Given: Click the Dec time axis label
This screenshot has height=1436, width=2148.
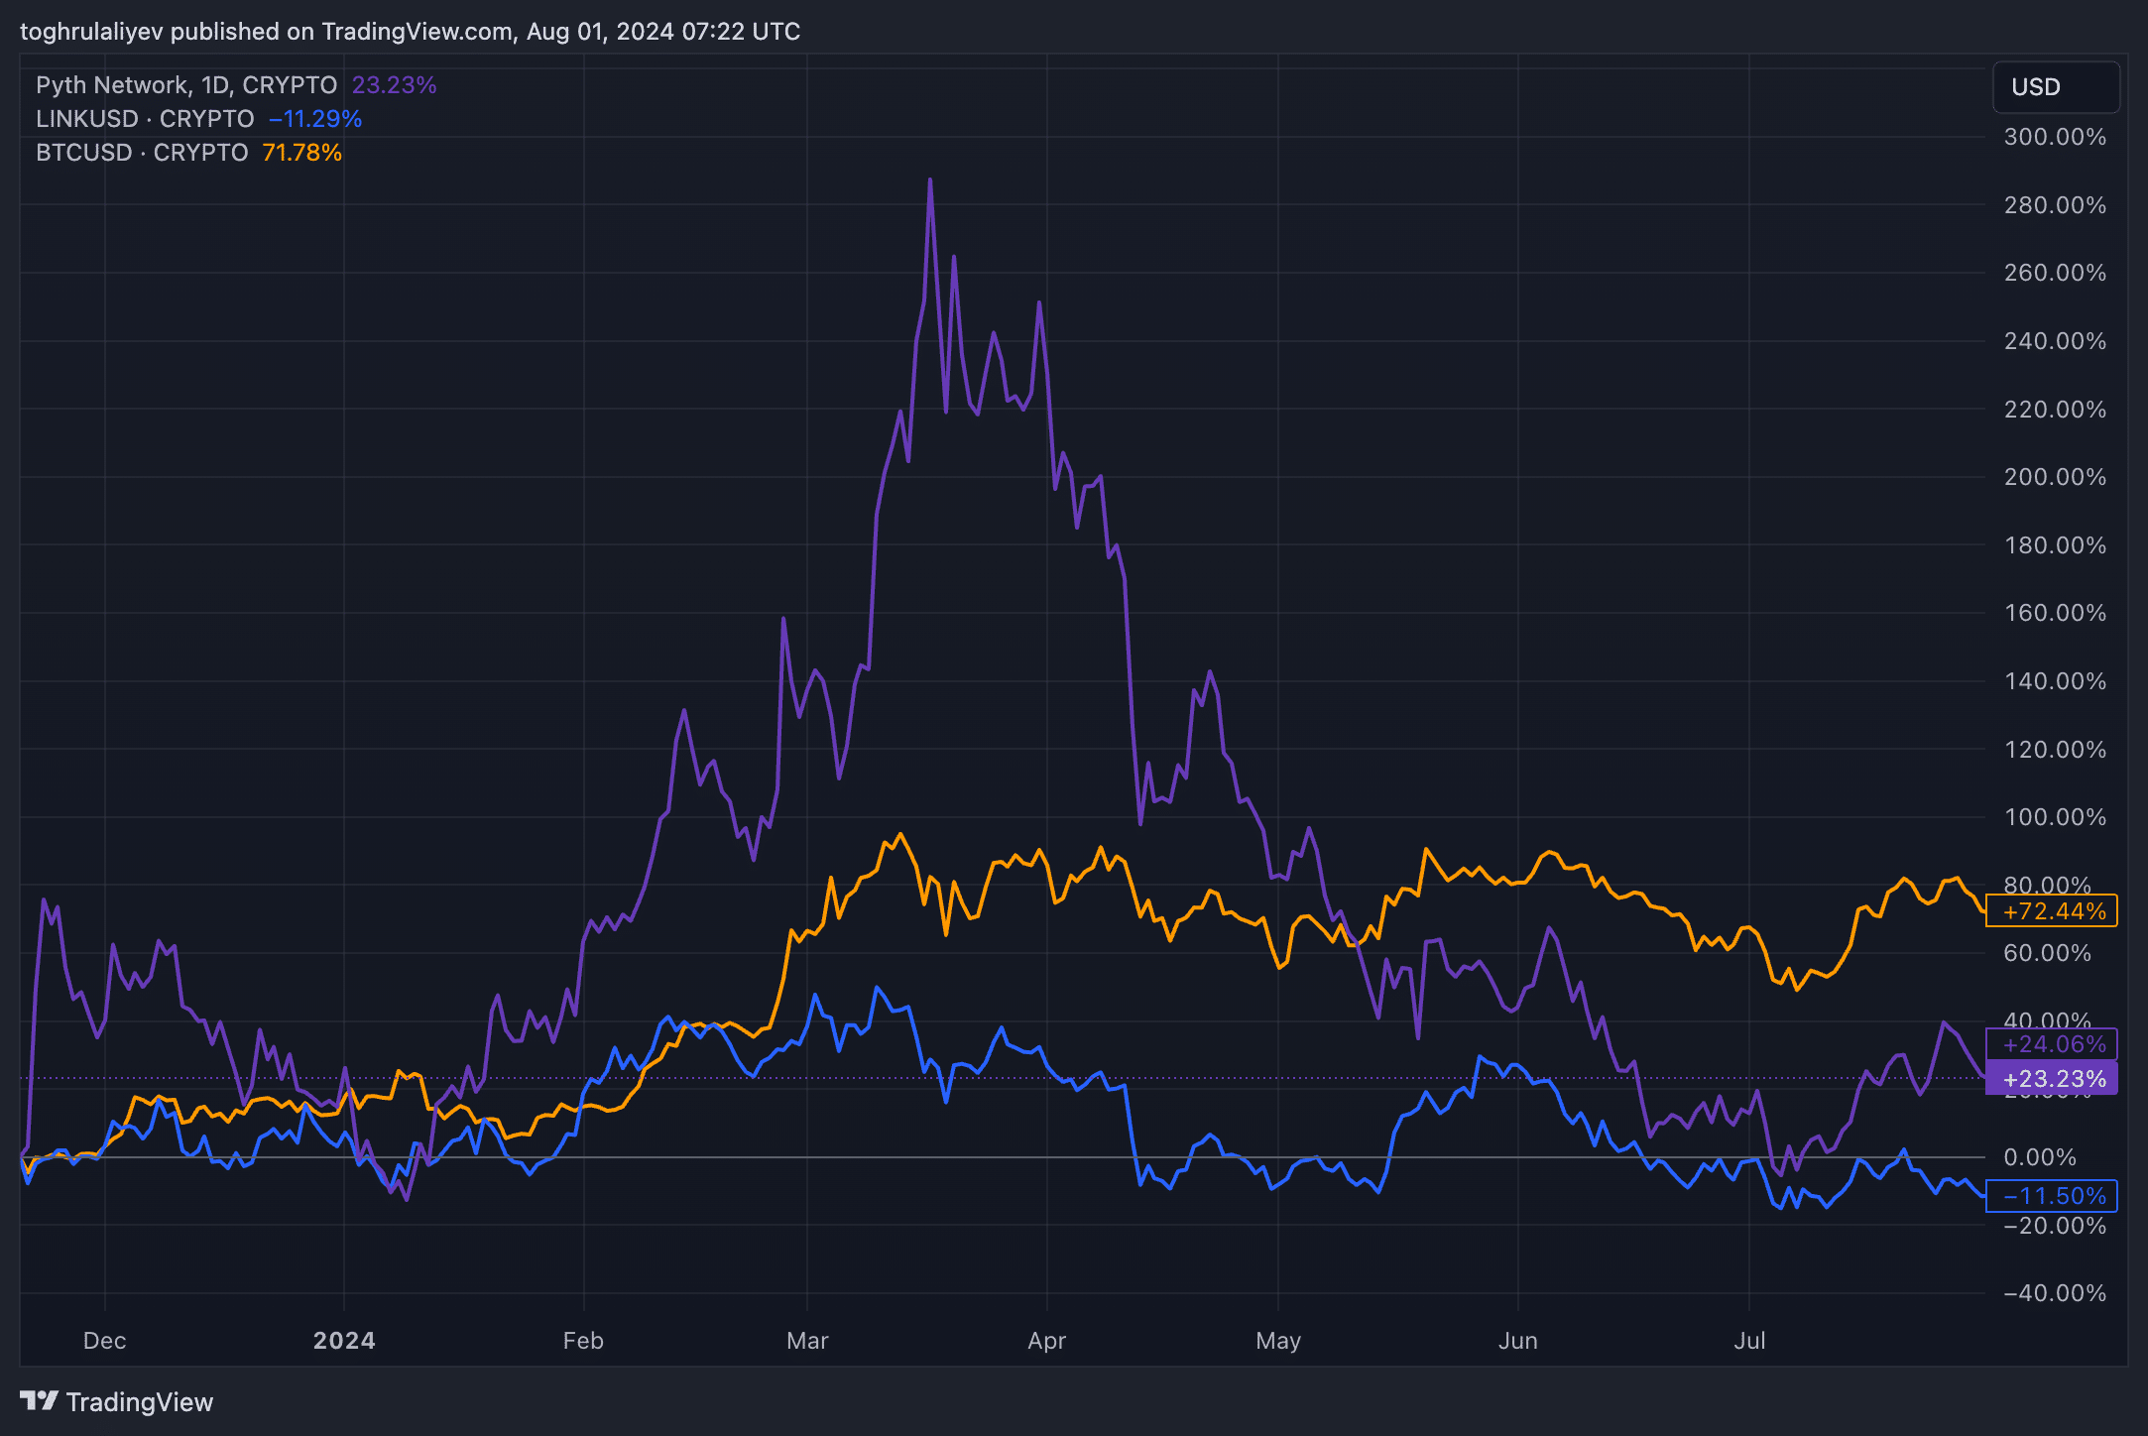Looking at the screenshot, I should click(104, 1341).
